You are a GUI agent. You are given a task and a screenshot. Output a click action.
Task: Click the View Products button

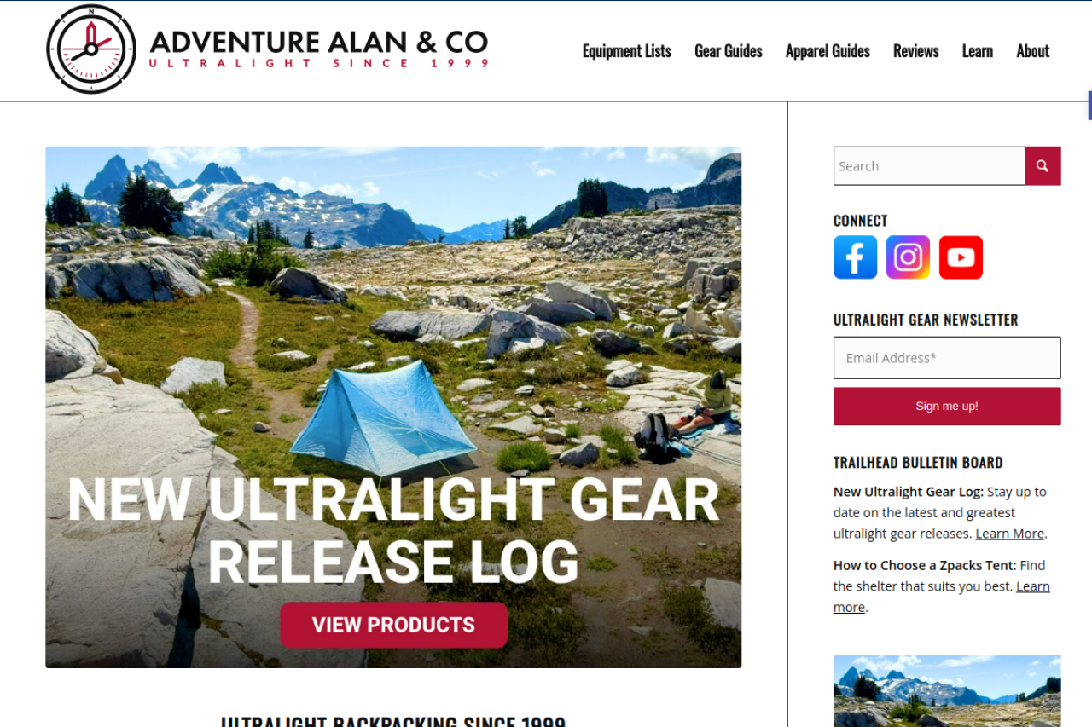click(393, 625)
